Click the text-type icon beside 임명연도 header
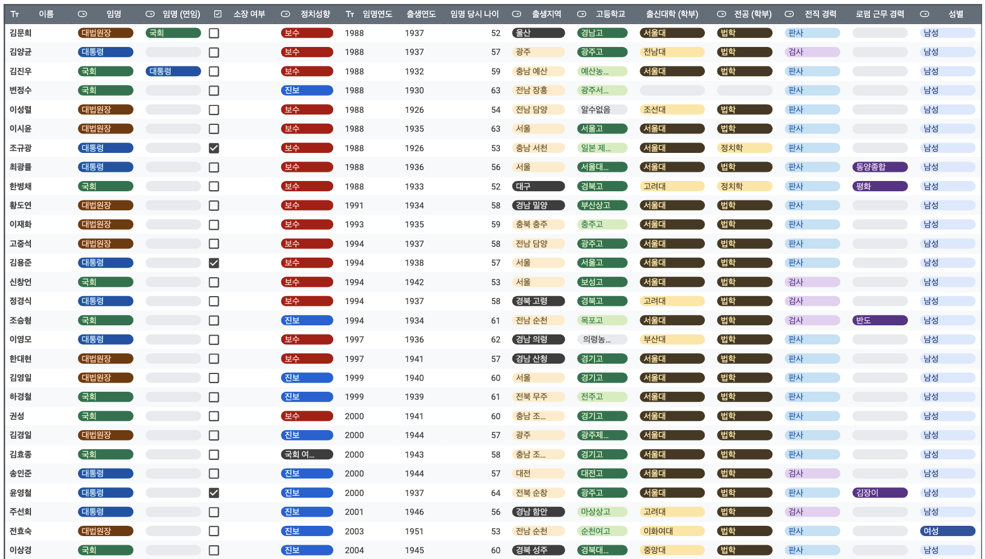This screenshot has width=985, height=559. (x=350, y=14)
